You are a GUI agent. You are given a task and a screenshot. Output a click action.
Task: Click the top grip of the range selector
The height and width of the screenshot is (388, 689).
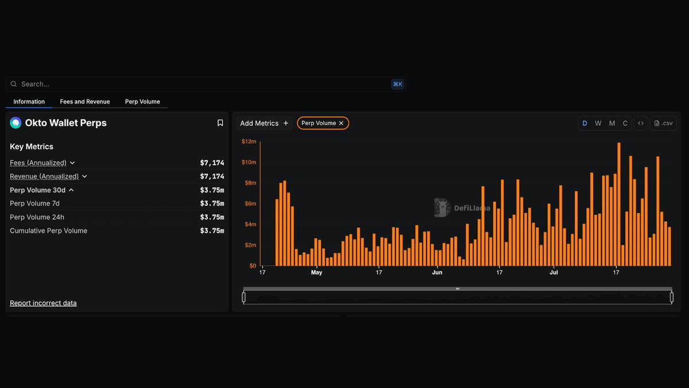point(458,289)
